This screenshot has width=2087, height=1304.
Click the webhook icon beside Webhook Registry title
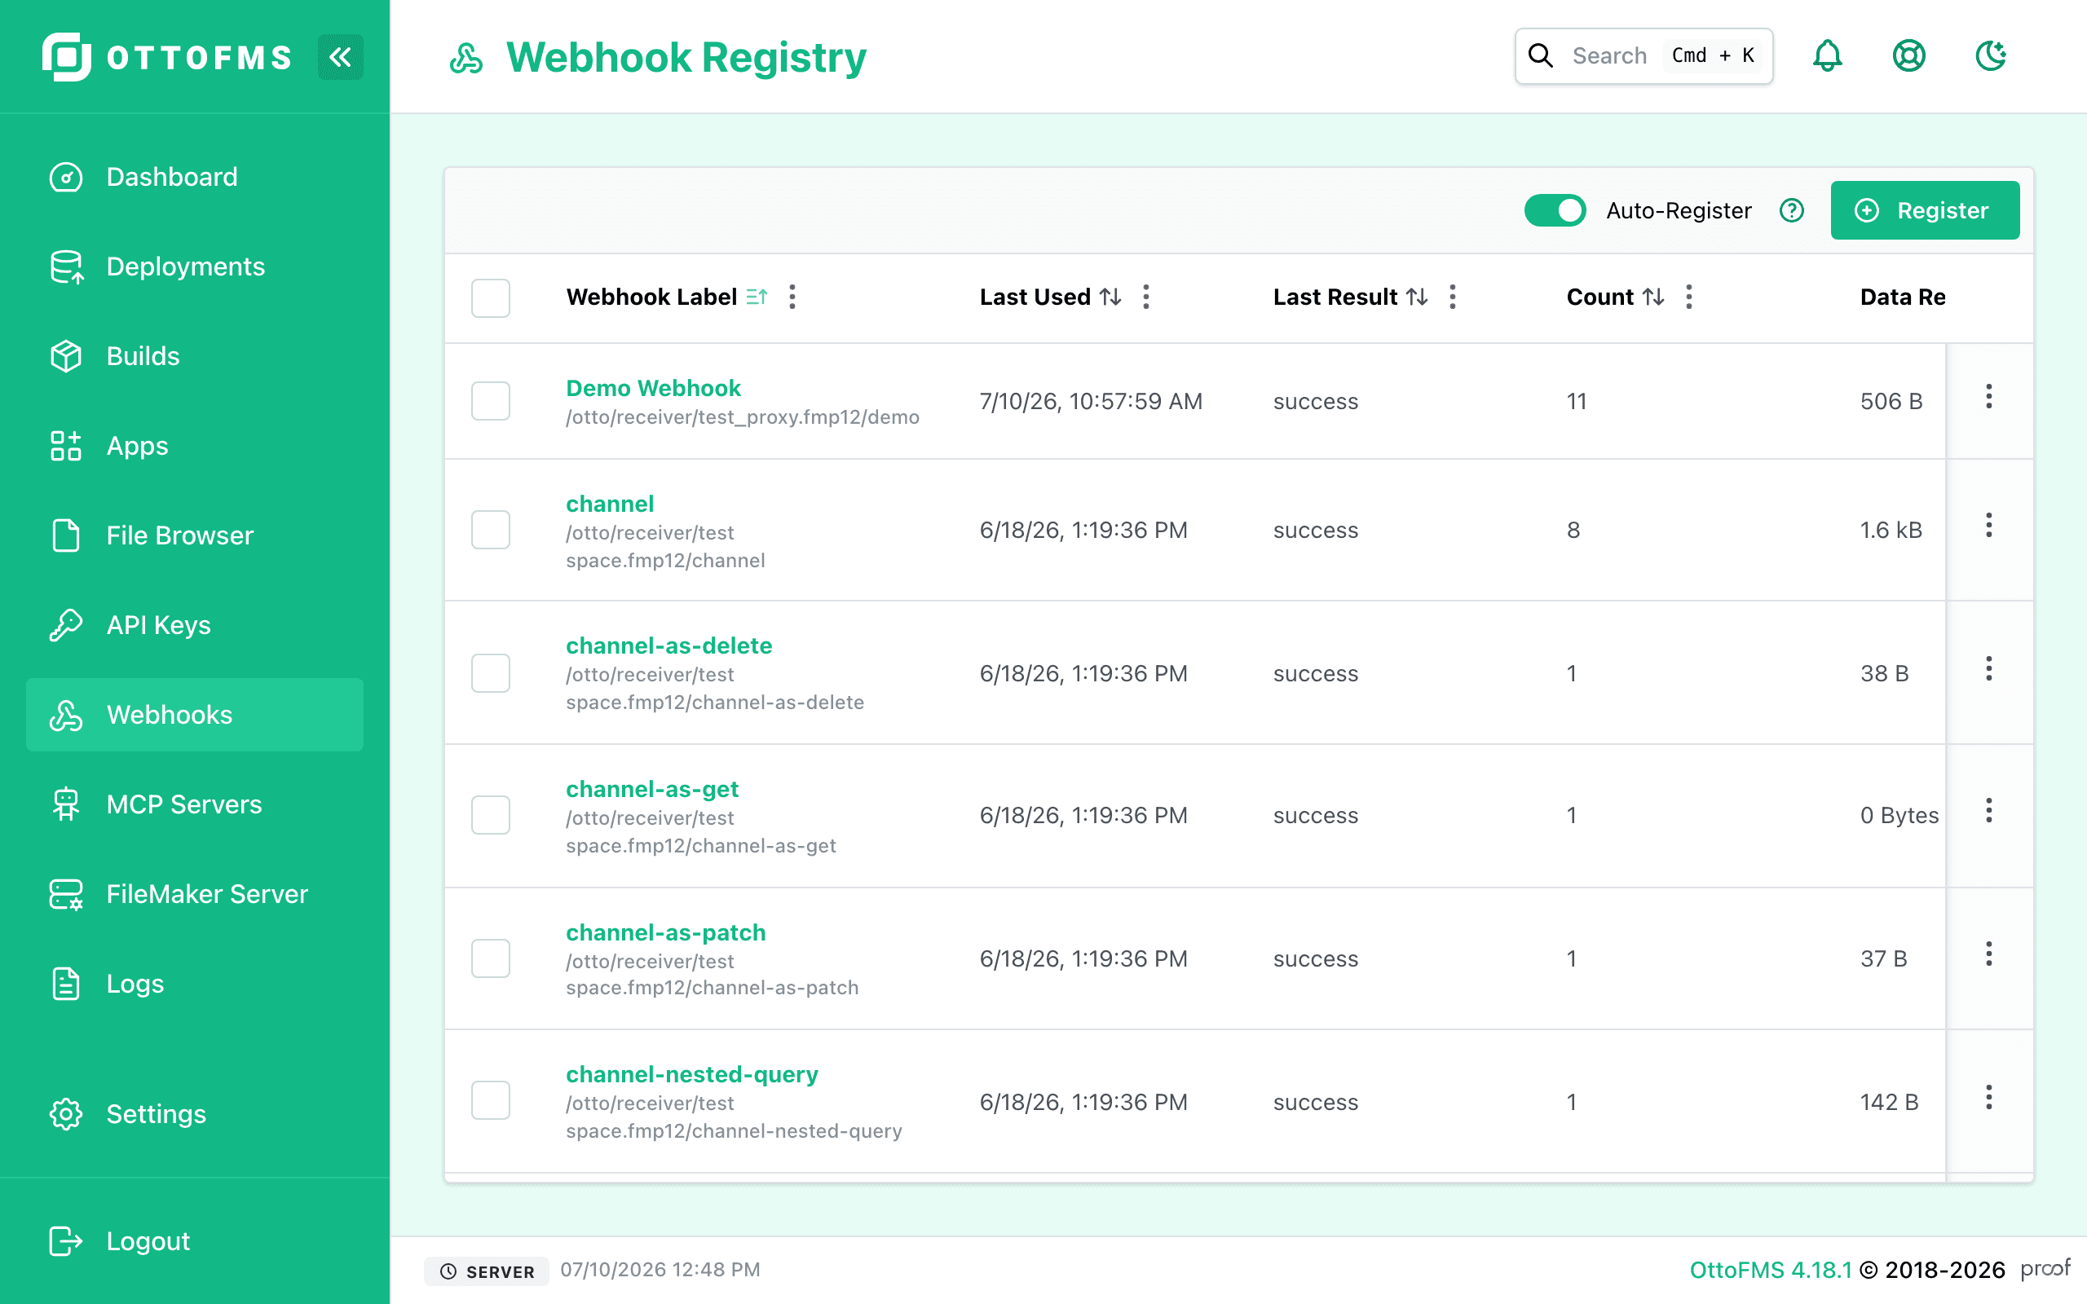pyautogui.click(x=466, y=58)
